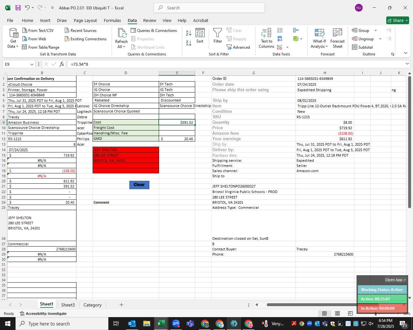Screen dimensions: 413x330
Task: Click Open App in tracker widget
Action: (396, 280)
